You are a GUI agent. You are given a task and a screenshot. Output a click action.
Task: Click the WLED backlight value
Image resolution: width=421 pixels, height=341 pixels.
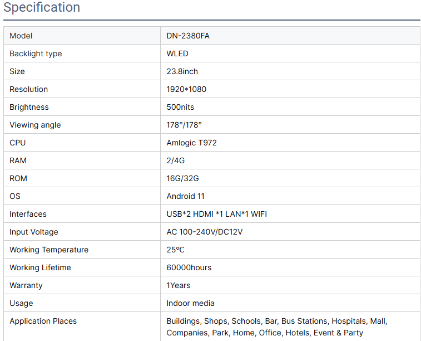click(x=177, y=53)
